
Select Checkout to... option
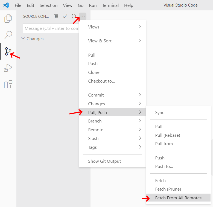click(x=101, y=81)
